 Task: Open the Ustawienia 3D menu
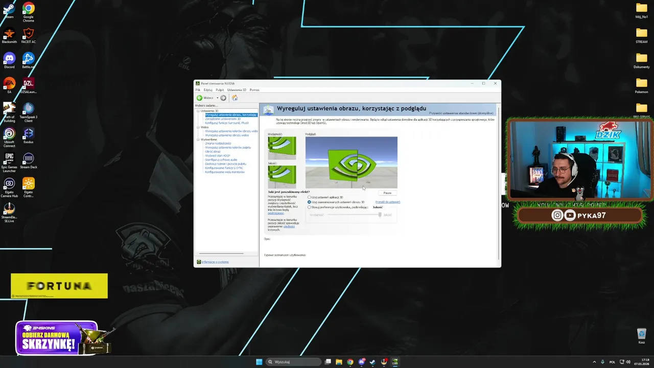[x=237, y=90]
